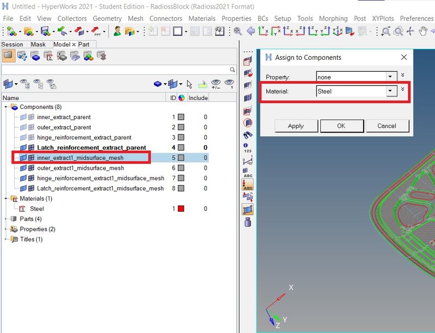
Task: Switch to the isometric XYZ view icon
Action: (337, 31)
